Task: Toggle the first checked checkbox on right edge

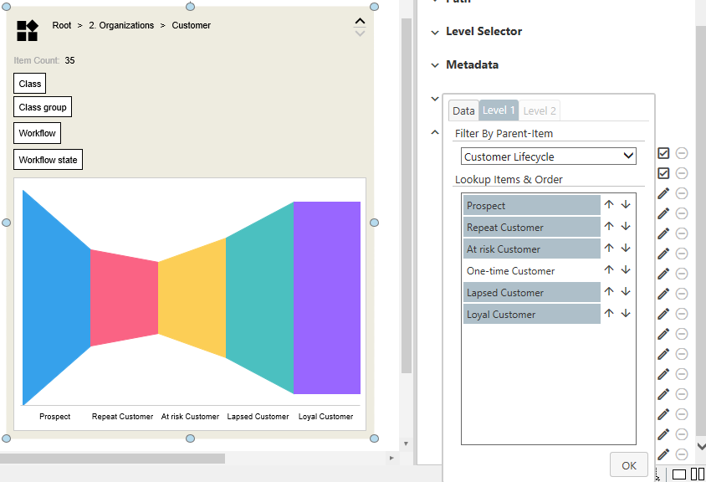Action: click(x=663, y=153)
